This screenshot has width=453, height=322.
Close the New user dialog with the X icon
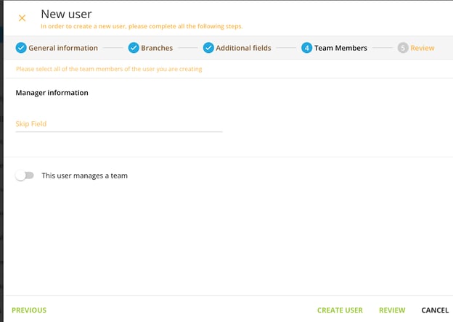click(x=22, y=17)
